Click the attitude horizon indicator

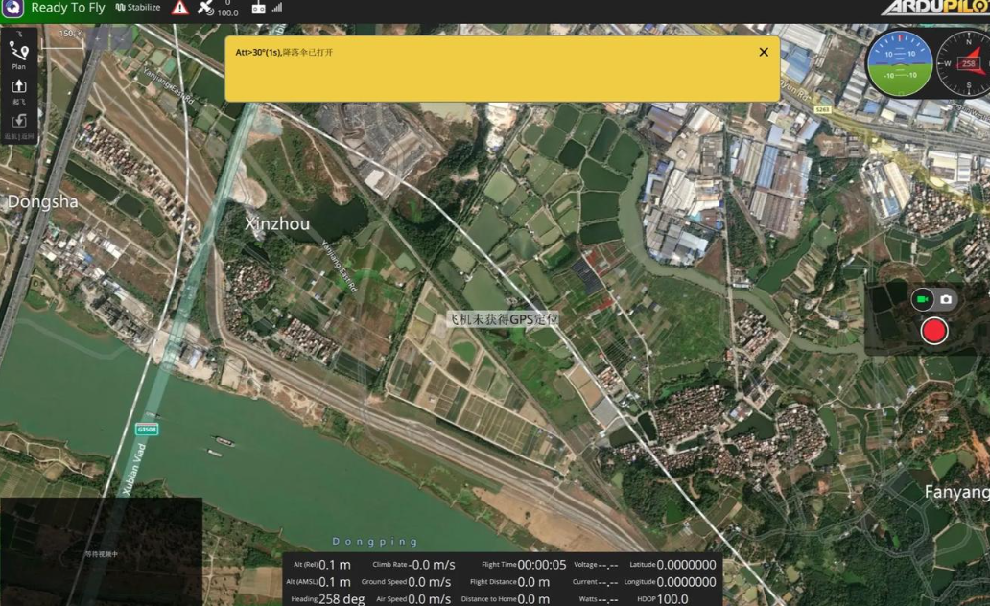tap(899, 64)
